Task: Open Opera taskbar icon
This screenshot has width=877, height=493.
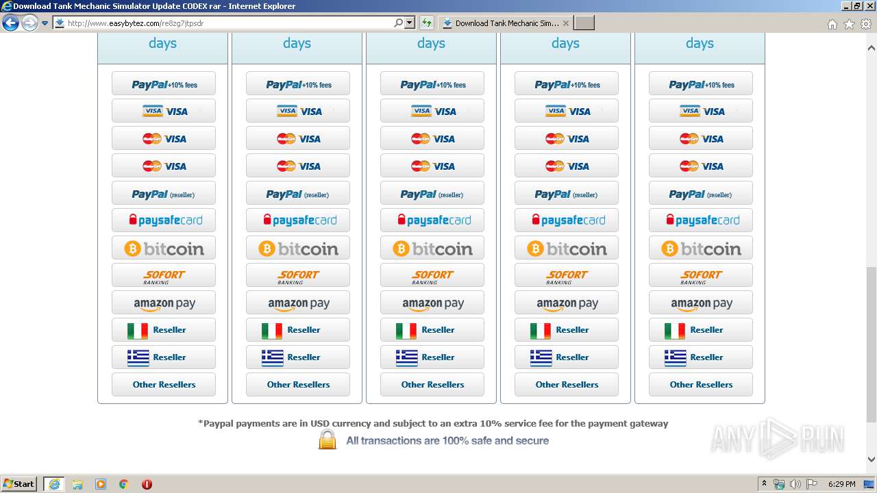Action: coord(147,484)
